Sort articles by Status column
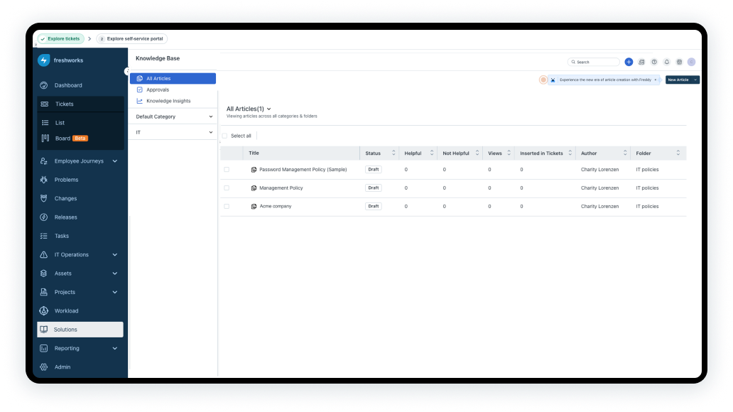 pos(393,153)
